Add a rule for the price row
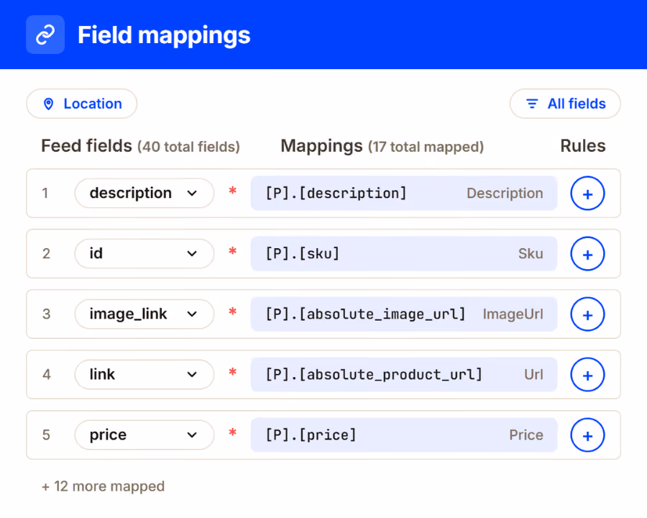647x518 pixels. click(x=587, y=435)
